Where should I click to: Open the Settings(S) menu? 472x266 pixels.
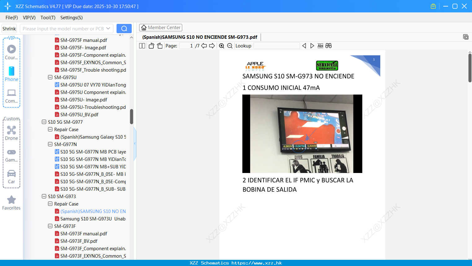click(72, 18)
